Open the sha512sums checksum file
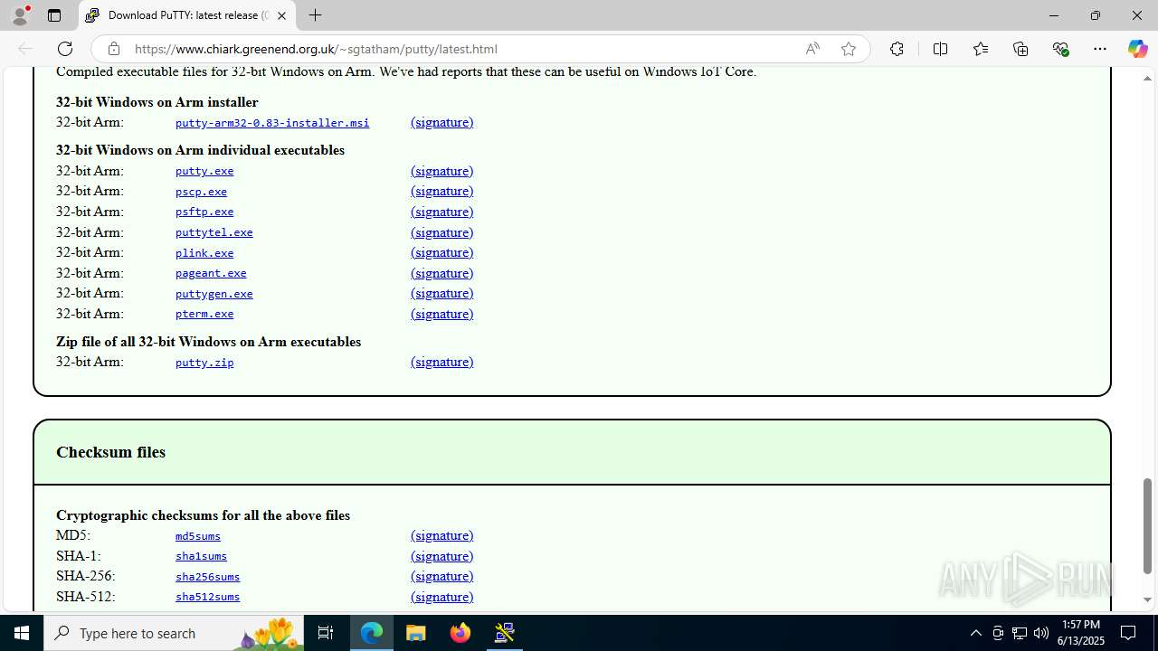The width and height of the screenshot is (1158, 651). pyautogui.click(x=207, y=597)
